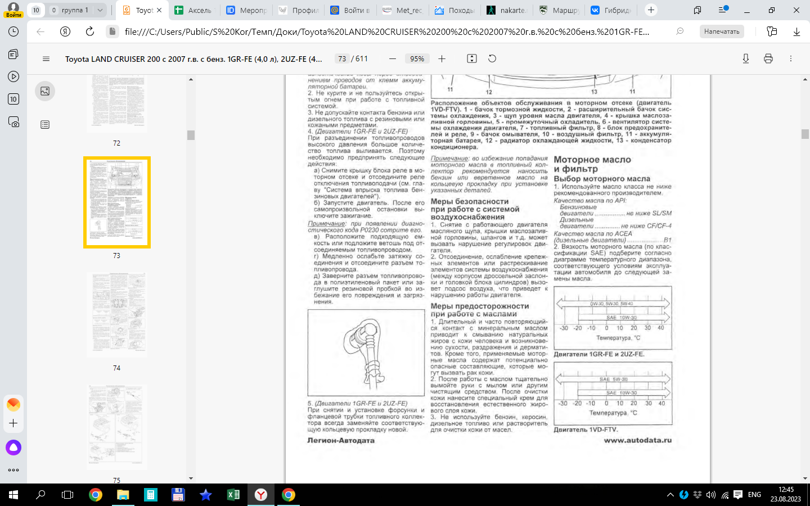Open page 74 thumbnail
This screenshot has height=506, width=810.
click(117, 315)
